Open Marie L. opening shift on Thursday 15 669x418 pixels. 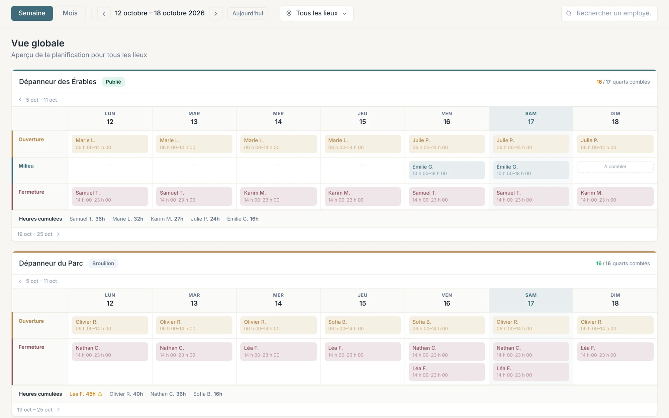[363, 144]
